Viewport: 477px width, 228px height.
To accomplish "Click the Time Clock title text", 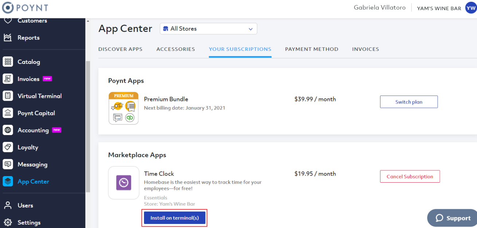I will click(x=159, y=174).
